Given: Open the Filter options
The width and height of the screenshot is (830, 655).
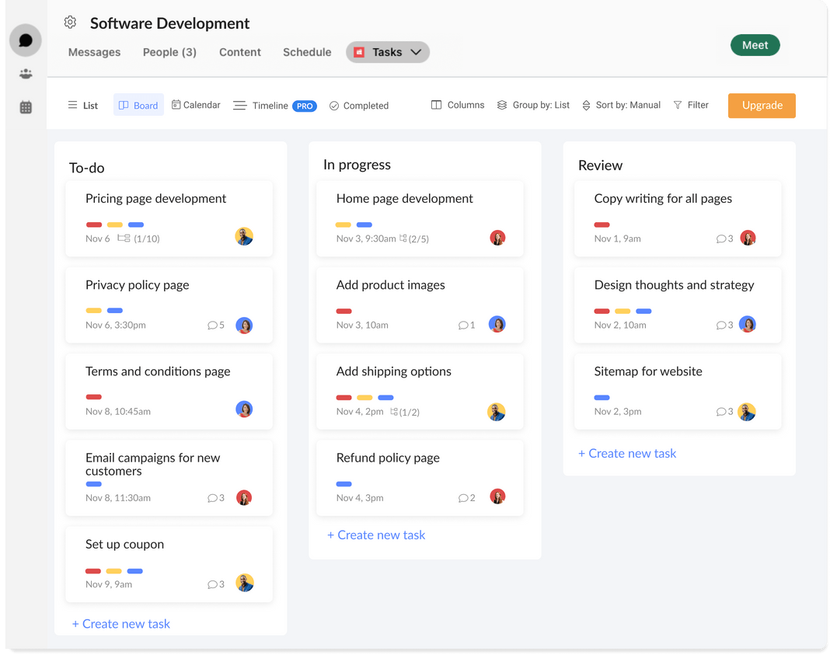Looking at the screenshot, I should (x=690, y=105).
